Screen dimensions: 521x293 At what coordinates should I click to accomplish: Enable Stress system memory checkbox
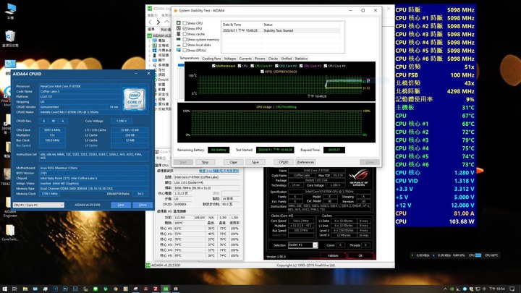(x=185, y=40)
